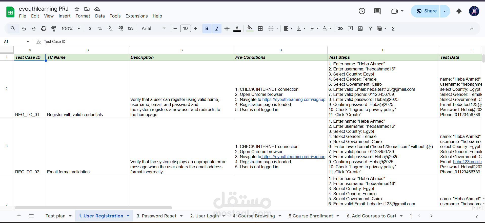Switch to 6. Add Courses to Cart tab

coord(372,216)
